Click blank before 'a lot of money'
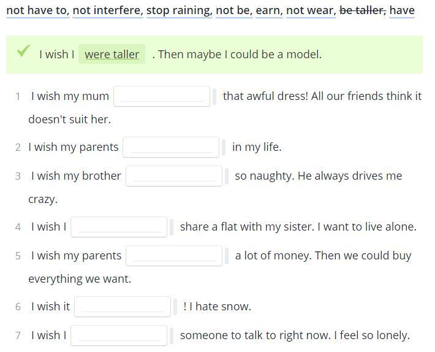The width and height of the screenshot is (435, 352). pyautogui.click(x=174, y=256)
